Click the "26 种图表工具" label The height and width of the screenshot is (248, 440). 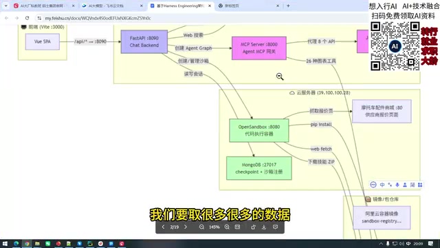(x=321, y=61)
